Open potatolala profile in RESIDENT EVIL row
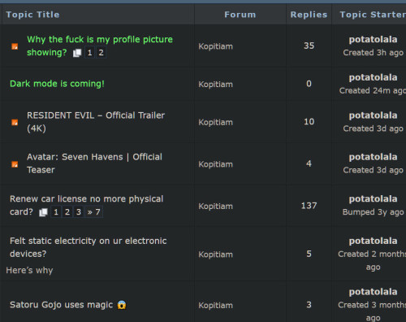406x322 pixels. 373,115
